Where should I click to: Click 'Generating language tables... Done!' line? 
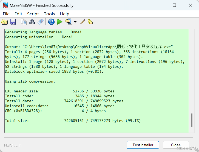pyautogui.click(x=43, y=32)
